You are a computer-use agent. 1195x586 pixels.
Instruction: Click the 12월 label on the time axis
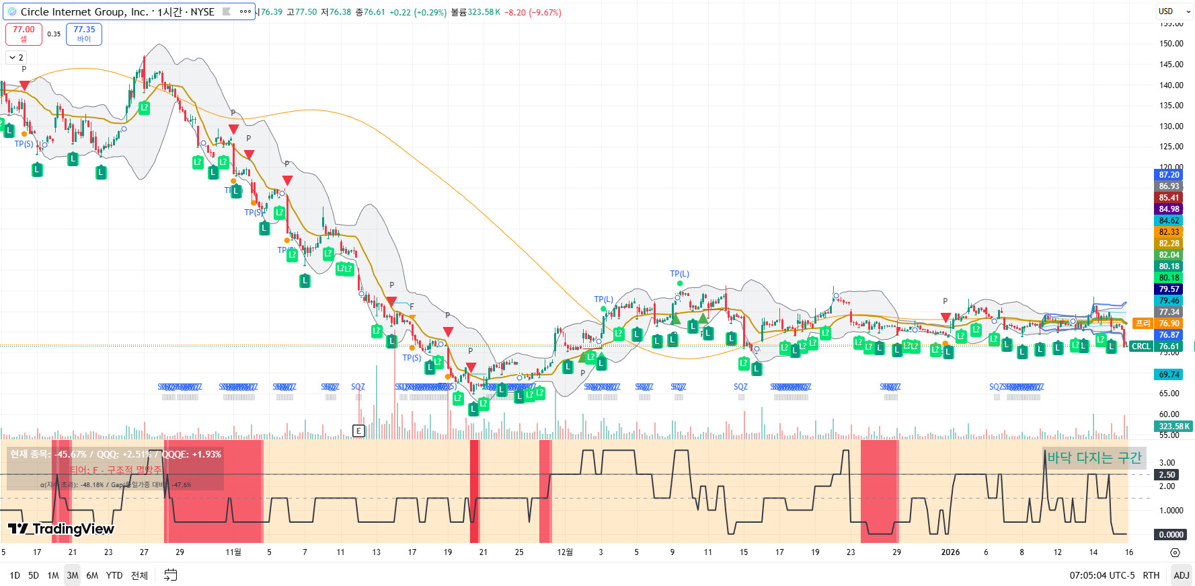[x=565, y=552]
